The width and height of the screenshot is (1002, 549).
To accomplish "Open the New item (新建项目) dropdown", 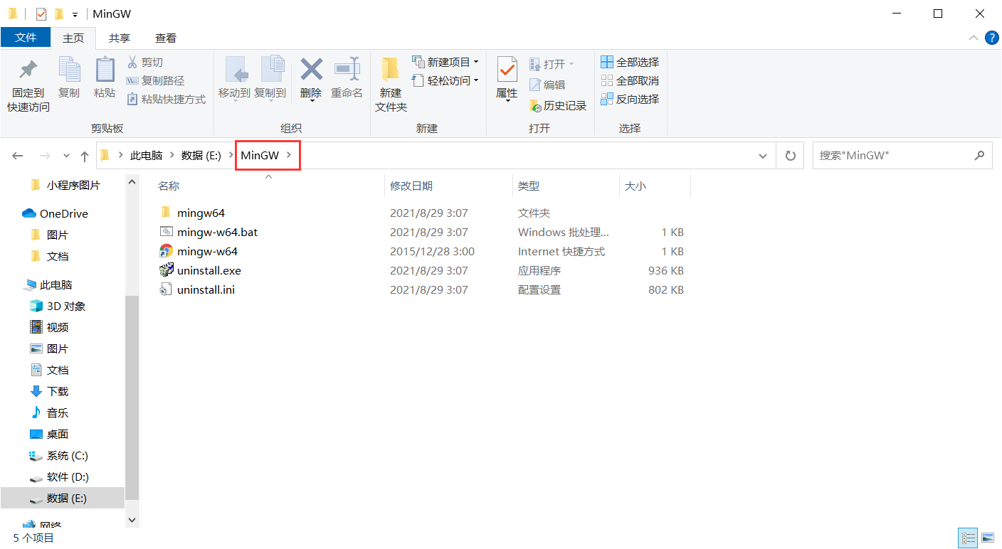I will 445,63.
